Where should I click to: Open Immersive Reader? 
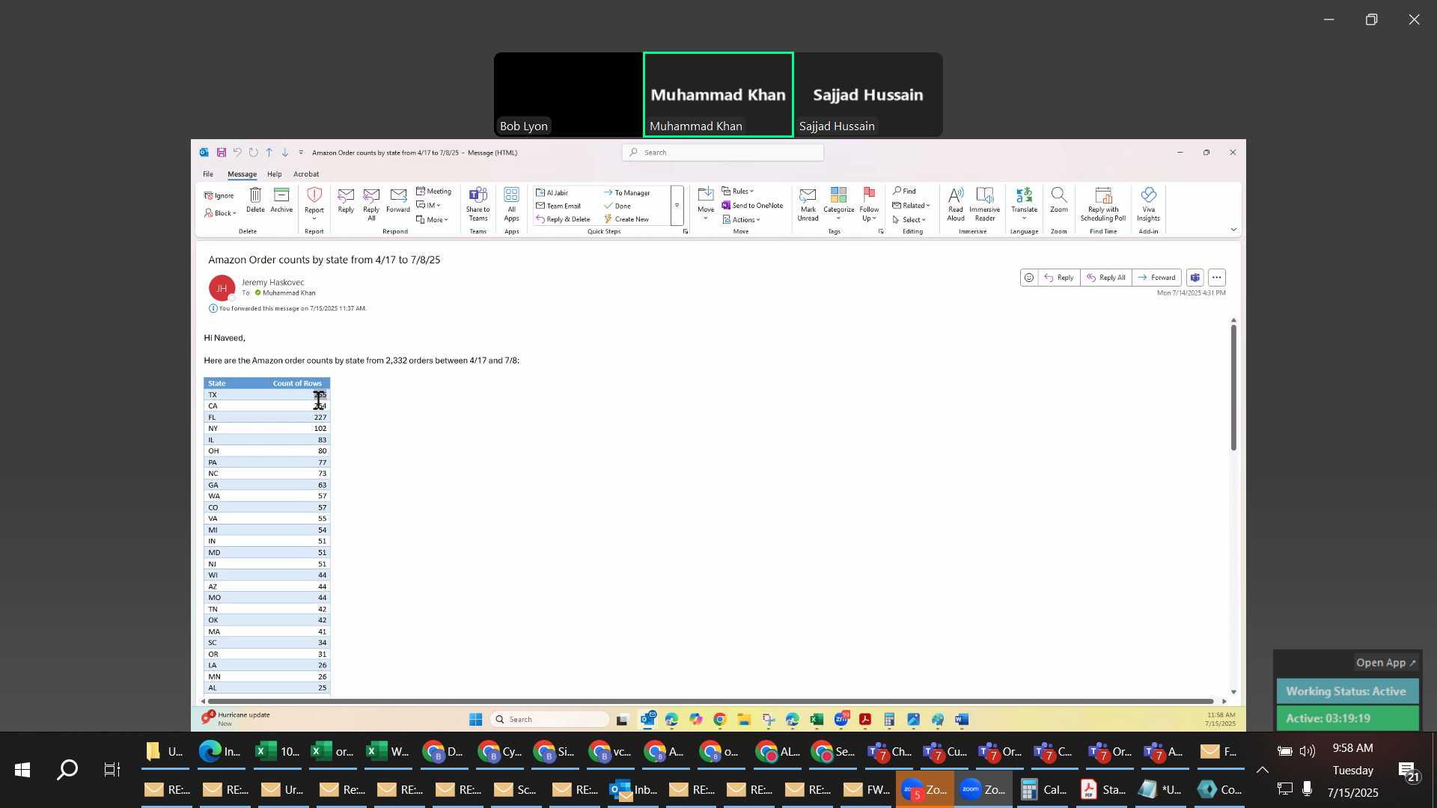[985, 203]
